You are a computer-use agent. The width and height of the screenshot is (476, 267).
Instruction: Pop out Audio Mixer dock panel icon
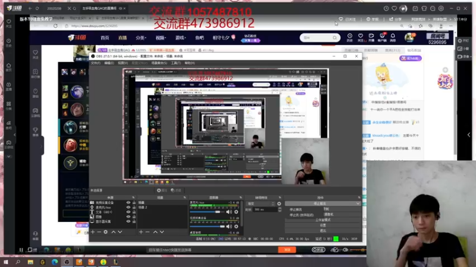point(240,198)
